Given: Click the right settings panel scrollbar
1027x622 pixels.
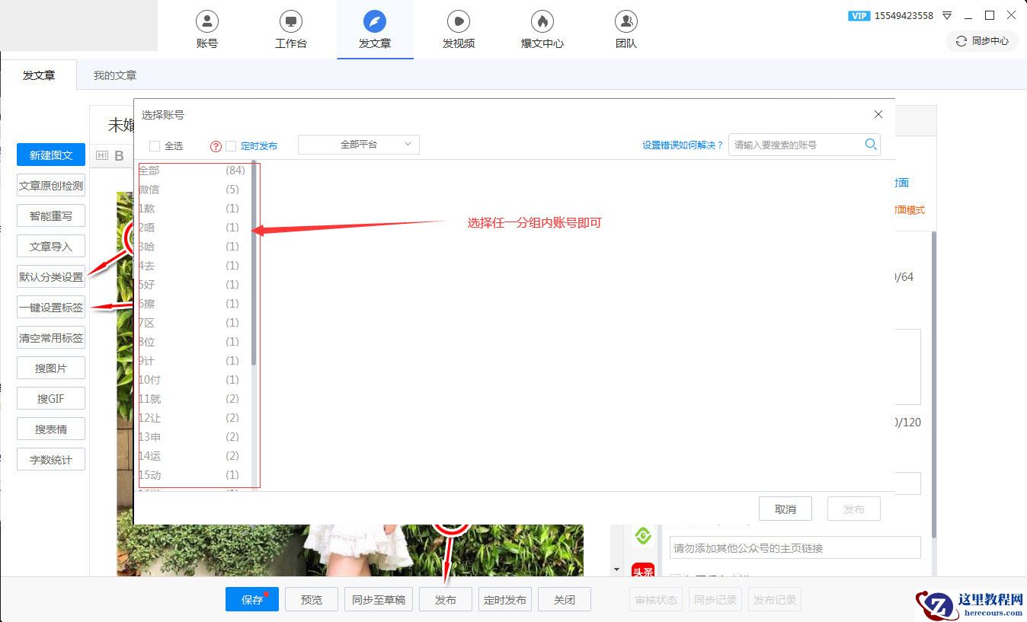Looking at the screenshot, I should coord(933,384).
